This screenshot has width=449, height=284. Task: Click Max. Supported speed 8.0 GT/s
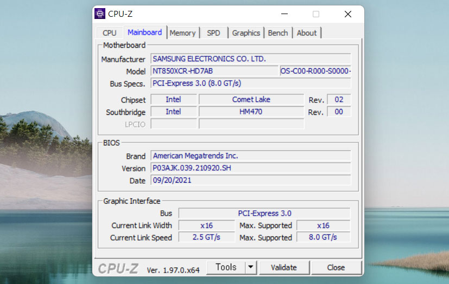coord(323,237)
